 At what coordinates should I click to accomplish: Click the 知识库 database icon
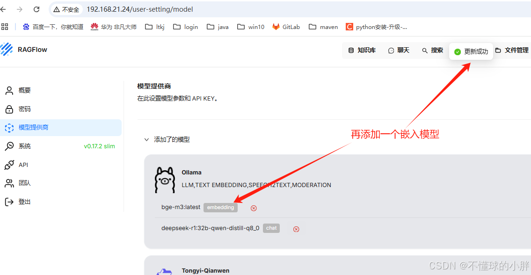(351, 51)
